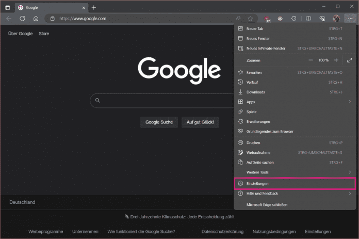Zoom in with the plus button
The width and height of the screenshot is (359, 239).
tap(336, 60)
